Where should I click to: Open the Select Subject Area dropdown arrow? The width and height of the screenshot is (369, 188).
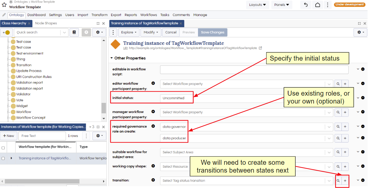[x=329, y=153]
